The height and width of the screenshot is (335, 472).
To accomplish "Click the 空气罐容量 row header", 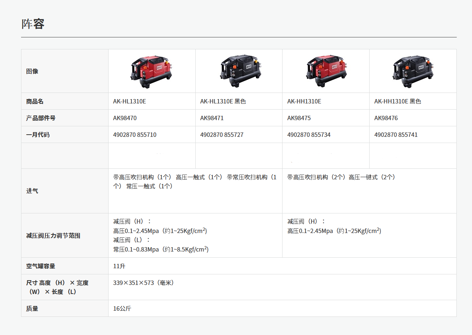I will [65, 266].
